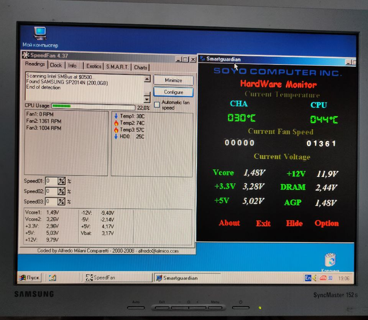Viewport: 368px width, 320px height.
Task: Click About in Smartguardian
Action: pos(229,223)
